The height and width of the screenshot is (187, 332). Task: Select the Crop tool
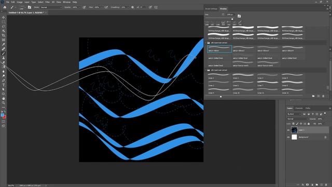pos(4,35)
